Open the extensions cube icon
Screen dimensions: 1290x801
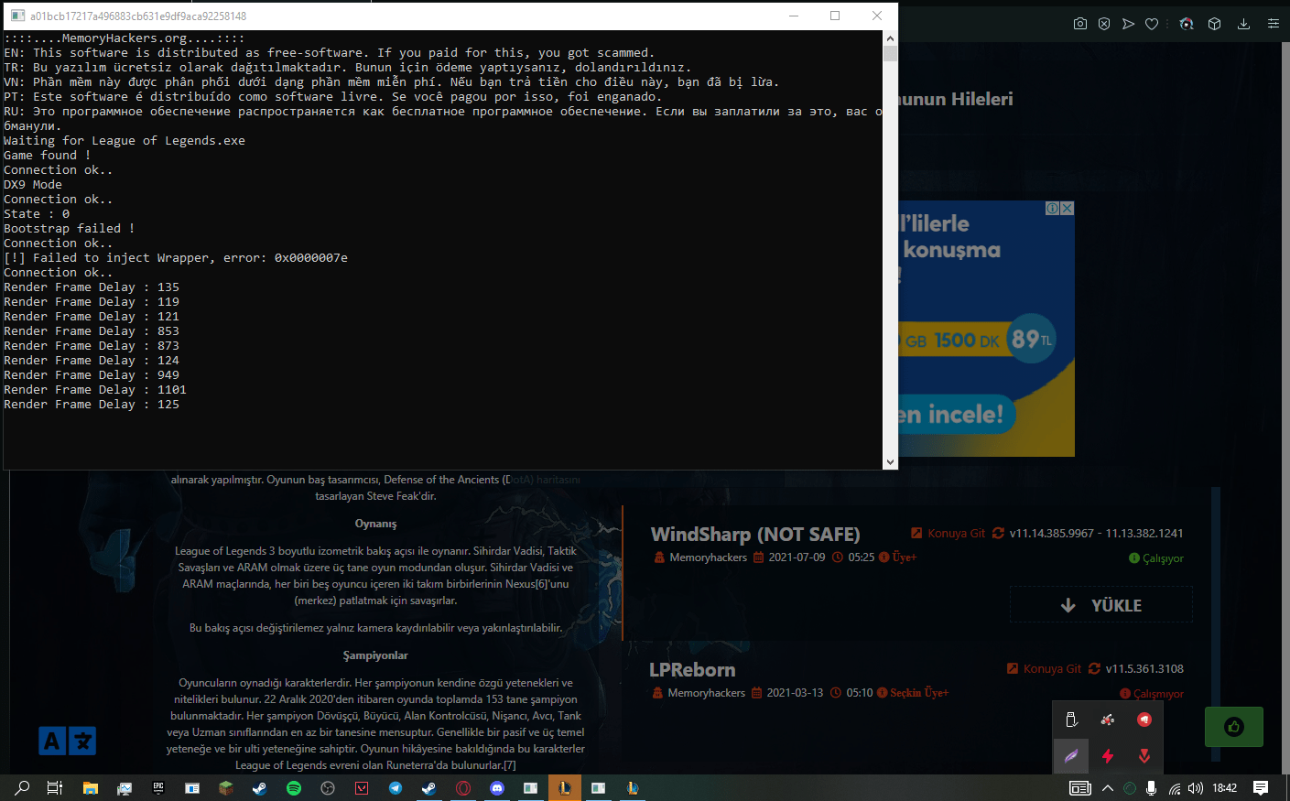click(1214, 24)
